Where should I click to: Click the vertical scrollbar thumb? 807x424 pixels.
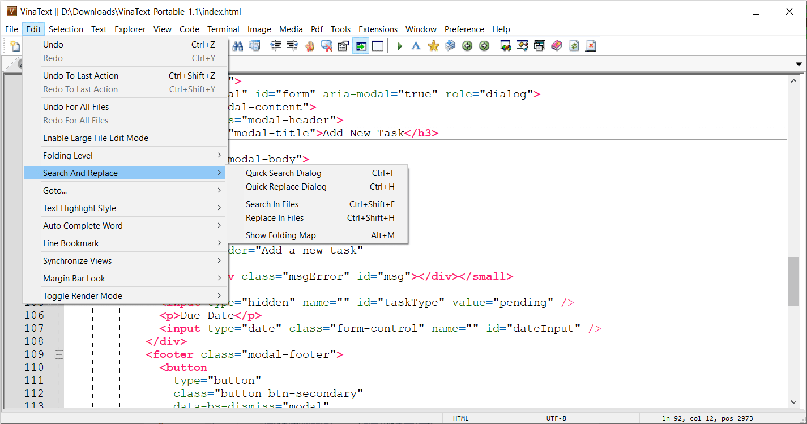point(794,281)
